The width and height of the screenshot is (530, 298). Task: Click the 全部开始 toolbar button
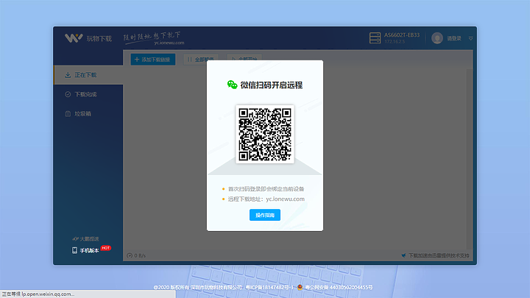244,60
